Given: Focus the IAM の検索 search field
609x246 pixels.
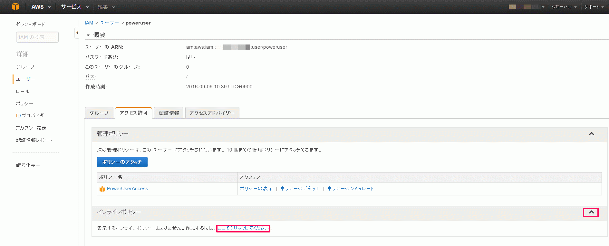Looking at the screenshot, I should pyautogui.click(x=37, y=37).
